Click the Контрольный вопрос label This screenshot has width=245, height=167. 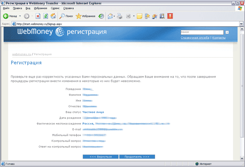[x=66, y=141]
